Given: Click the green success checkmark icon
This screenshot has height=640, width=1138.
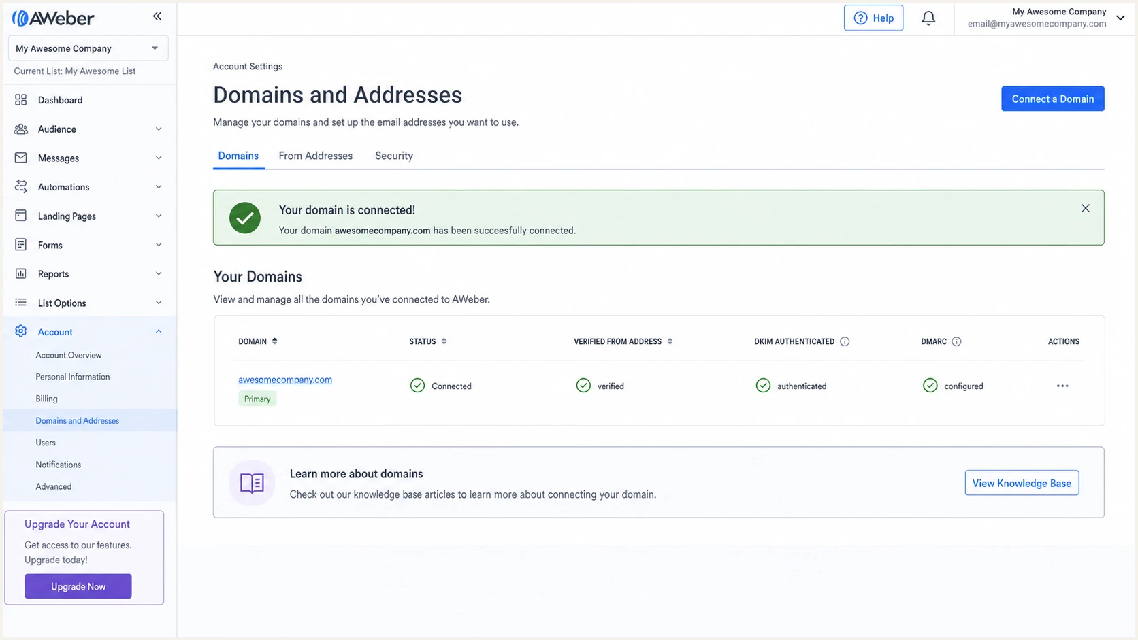Looking at the screenshot, I should [x=245, y=218].
